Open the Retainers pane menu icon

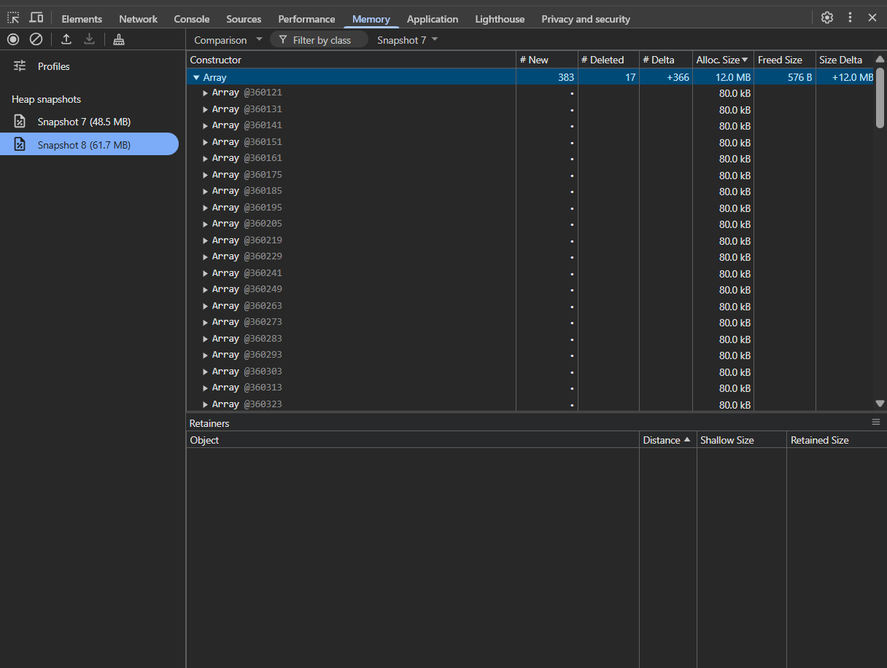(876, 423)
